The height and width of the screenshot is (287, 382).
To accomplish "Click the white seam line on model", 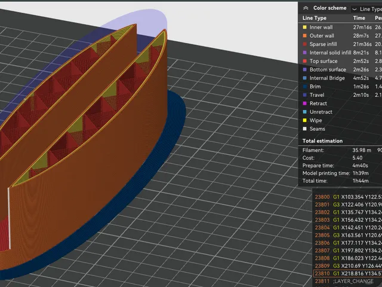I will click(9, 218).
